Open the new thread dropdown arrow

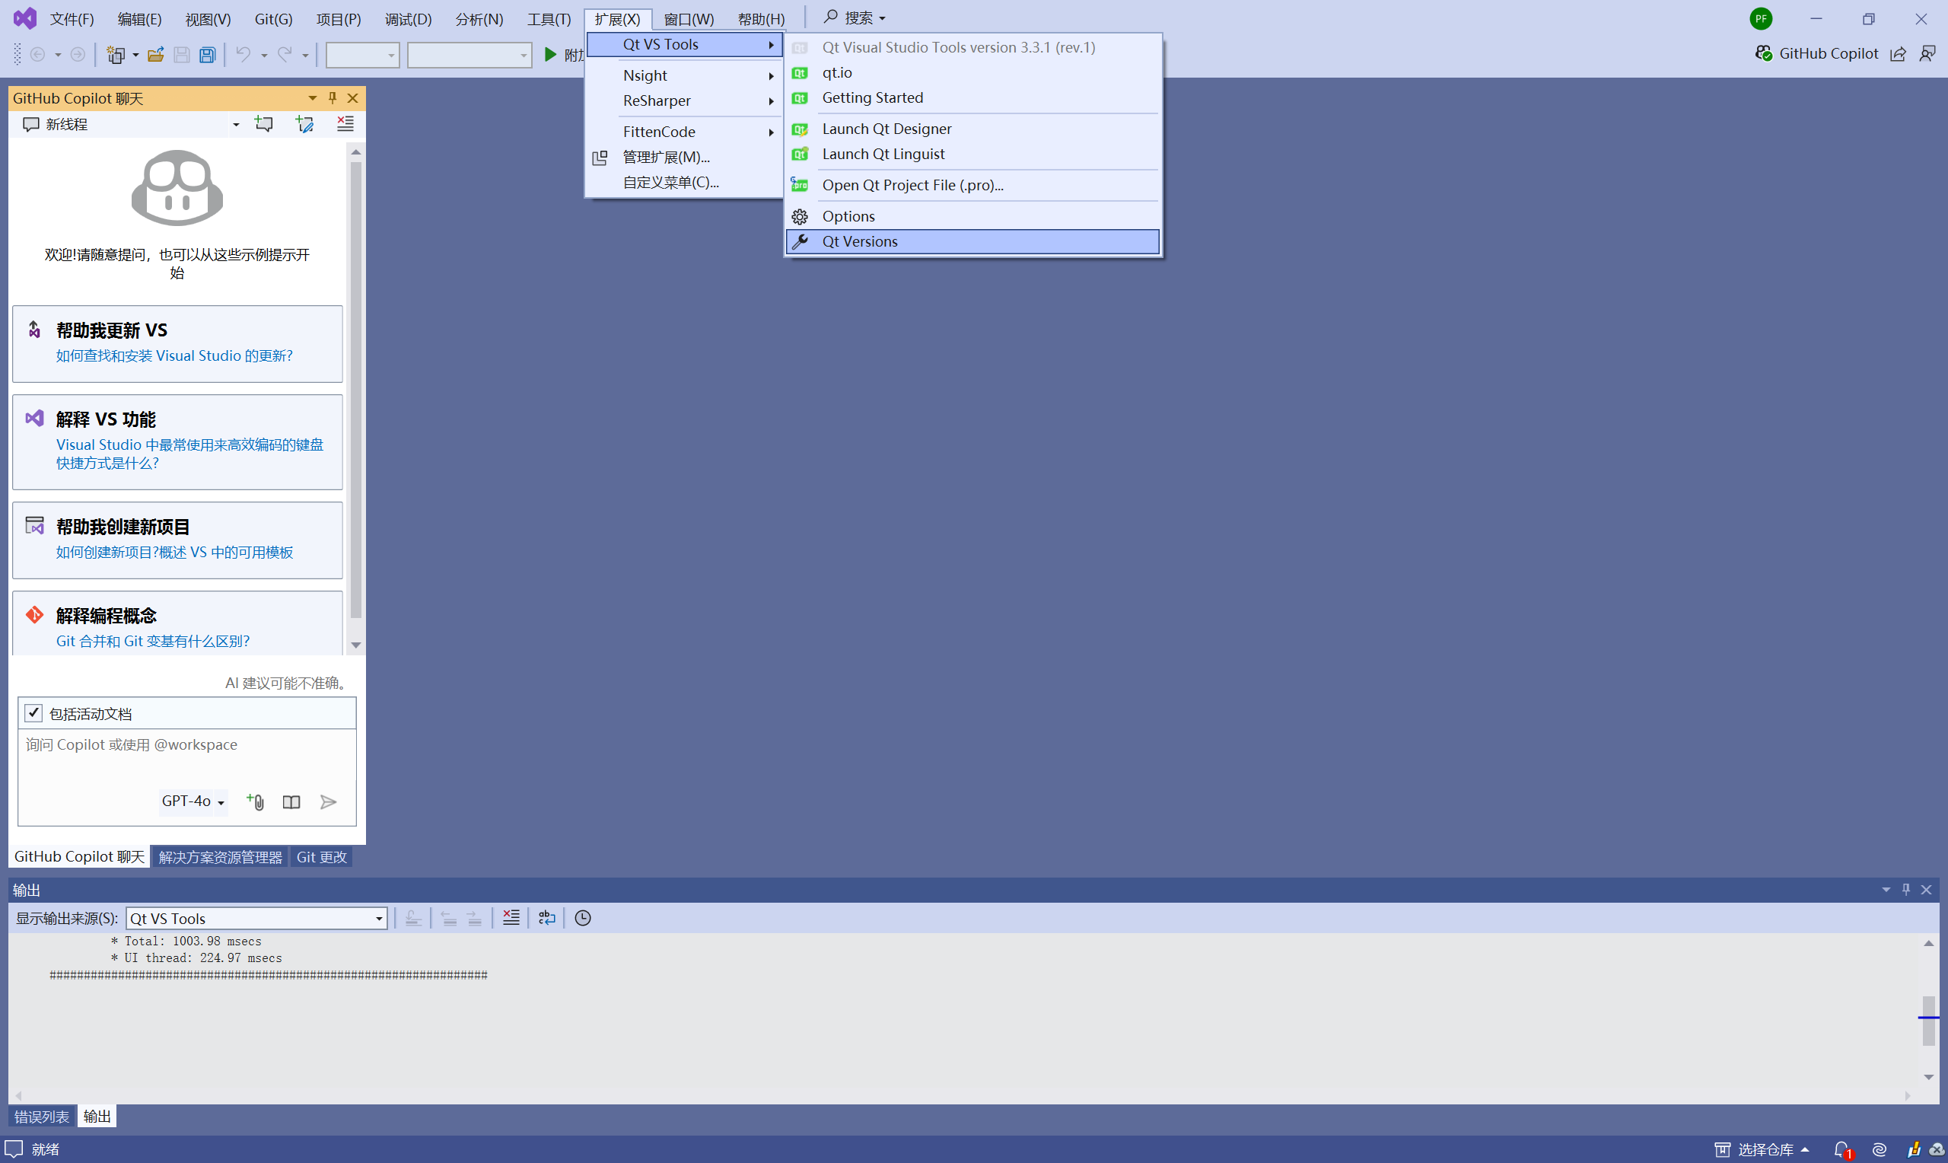236,124
